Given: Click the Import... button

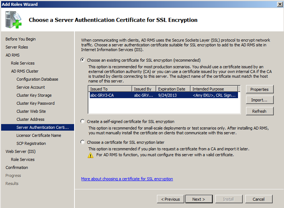Looking at the screenshot, I should click(260, 100).
